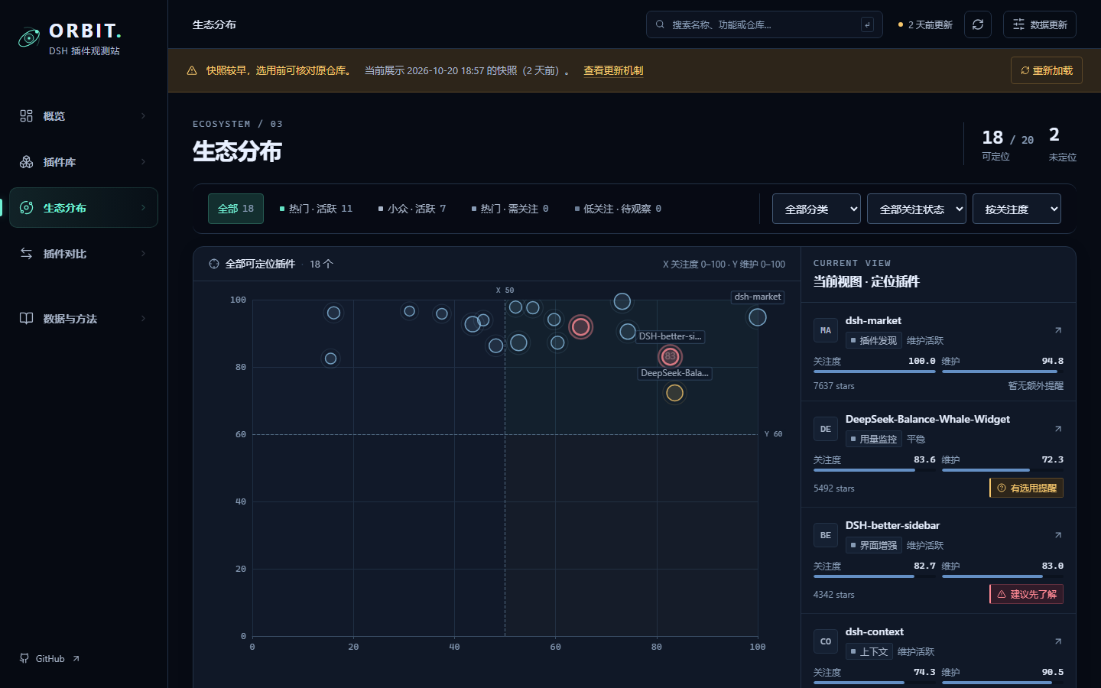Click the data and methods book icon
Viewport: 1101px width, 688px height.
coord(26,318)
